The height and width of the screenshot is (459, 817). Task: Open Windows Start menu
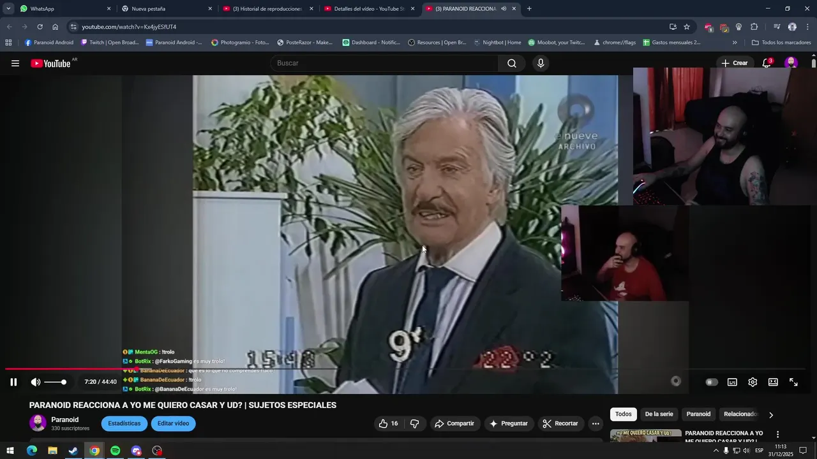tap(10, 451)
